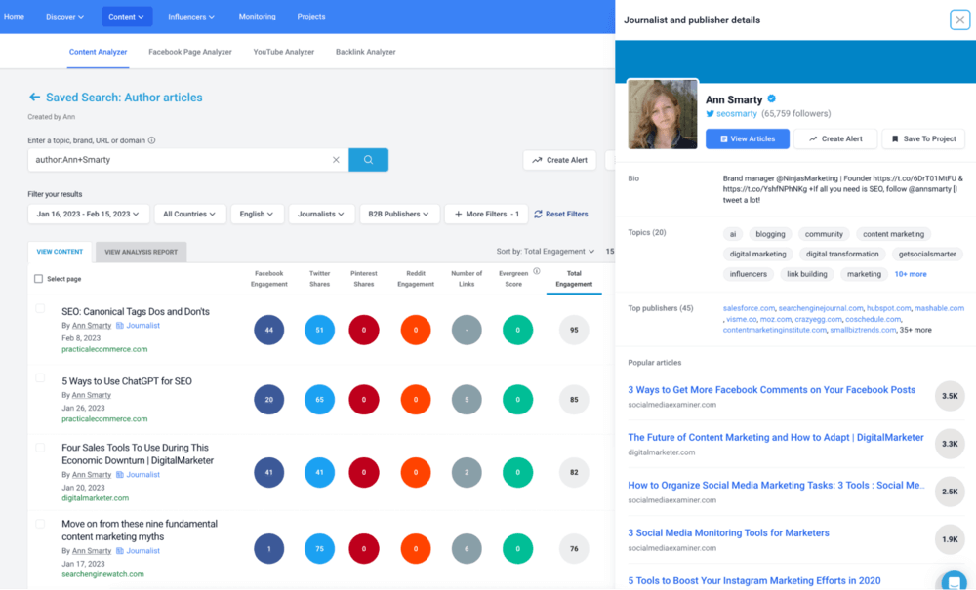Click the blue magnifier search button
The height and width of the screenshot is (590, 976).
tap(368, 160)
